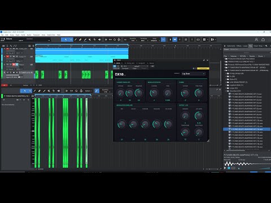
Task: Pin the DX10 plugin window
Action: click(x=204, y=60)
